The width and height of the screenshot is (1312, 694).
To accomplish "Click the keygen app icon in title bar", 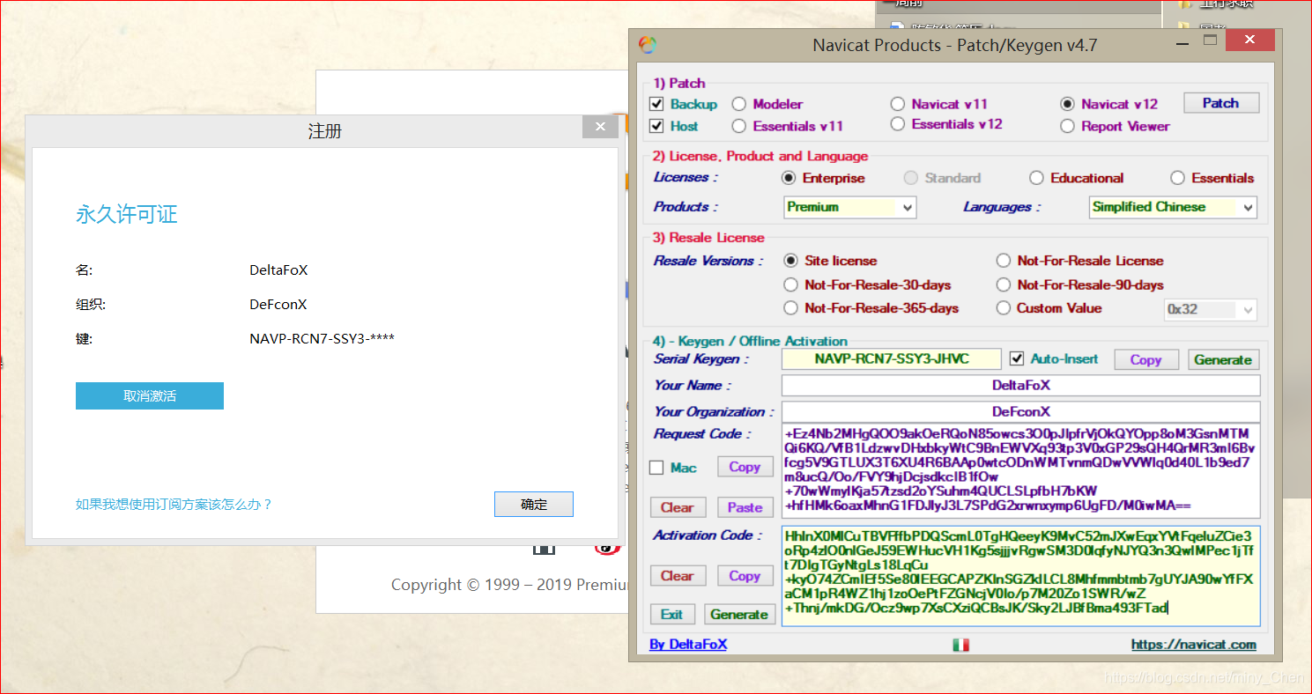I will coord(648,45).
